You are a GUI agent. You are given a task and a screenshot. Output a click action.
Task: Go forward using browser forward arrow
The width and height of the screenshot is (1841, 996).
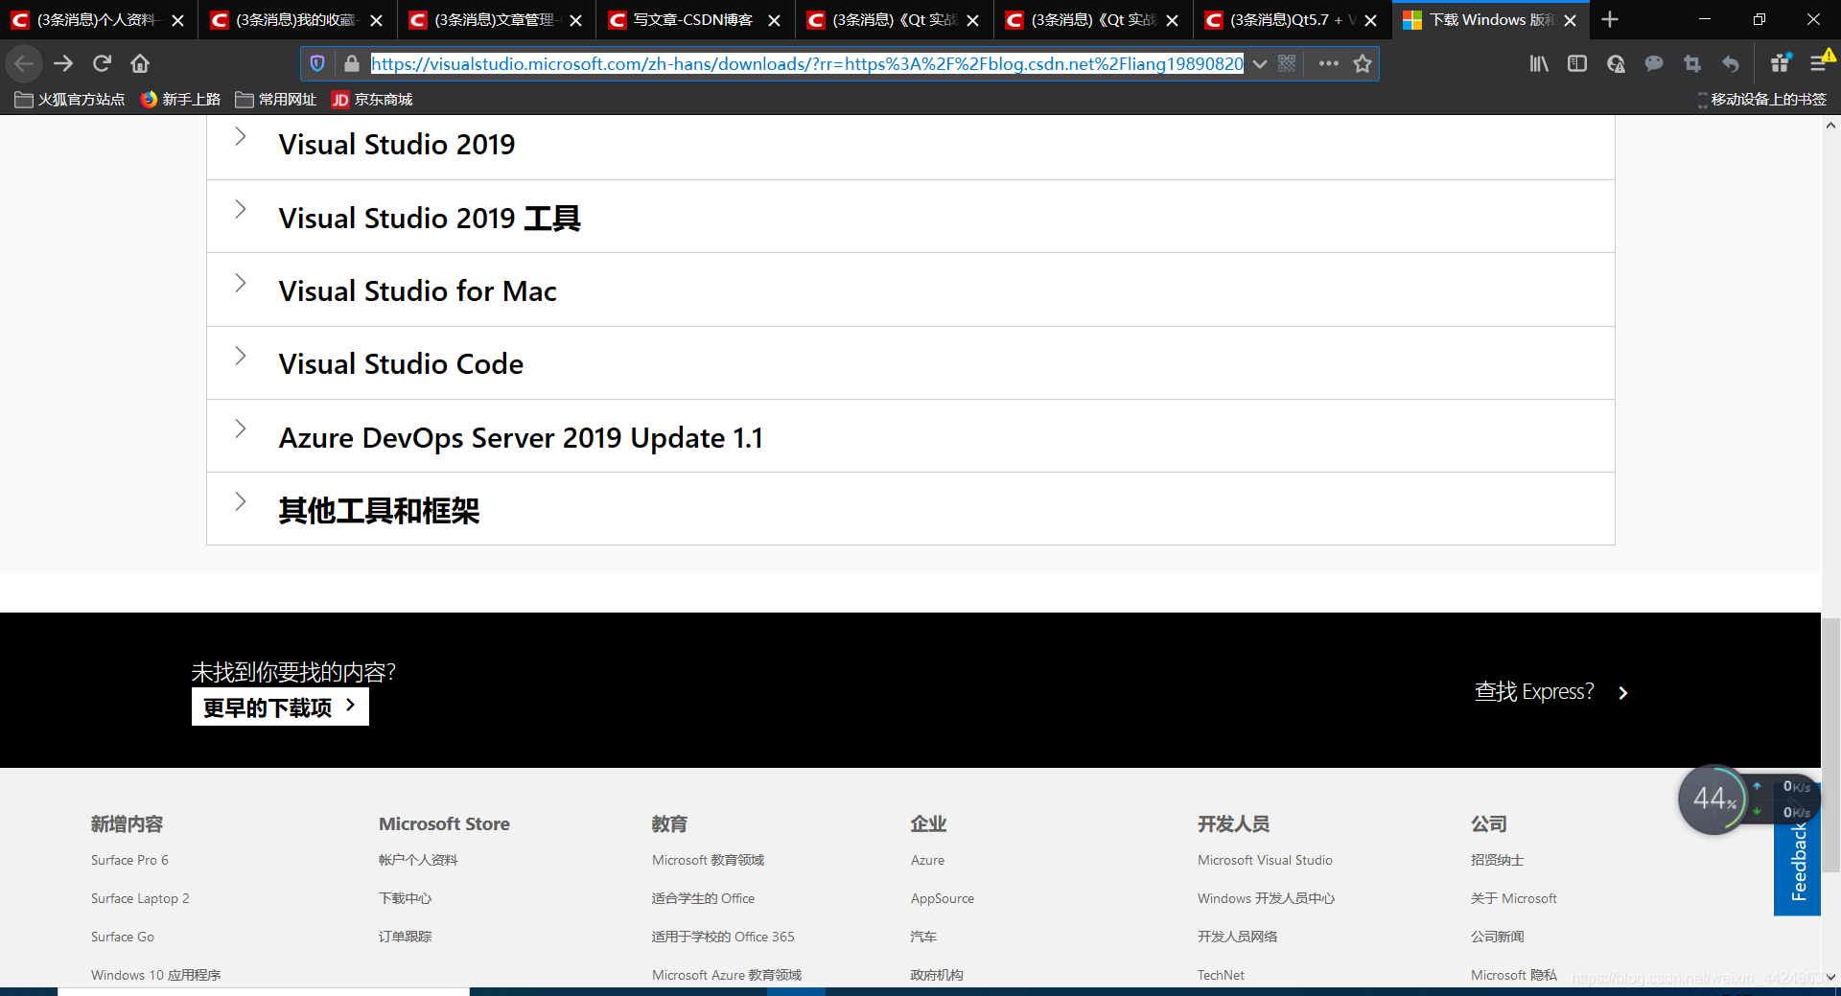point(63,63)
